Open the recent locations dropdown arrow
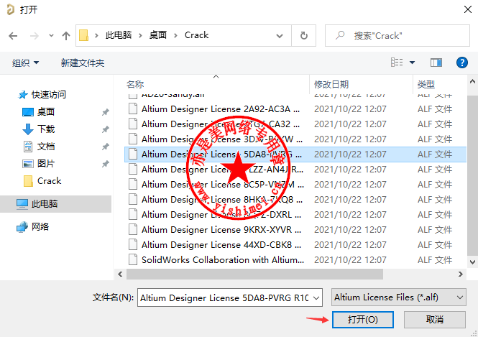 51,36
